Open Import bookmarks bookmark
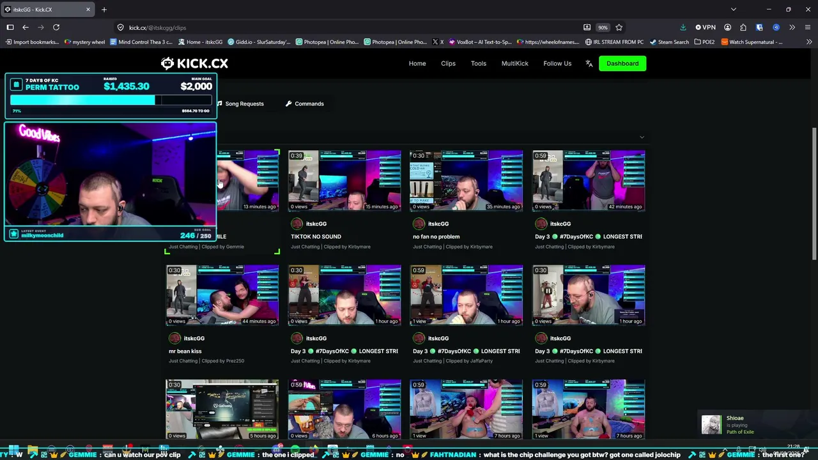 pos(32,42)
